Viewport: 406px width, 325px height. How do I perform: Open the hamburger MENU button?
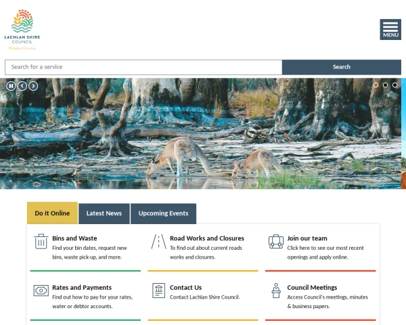[x=390, y=29]
